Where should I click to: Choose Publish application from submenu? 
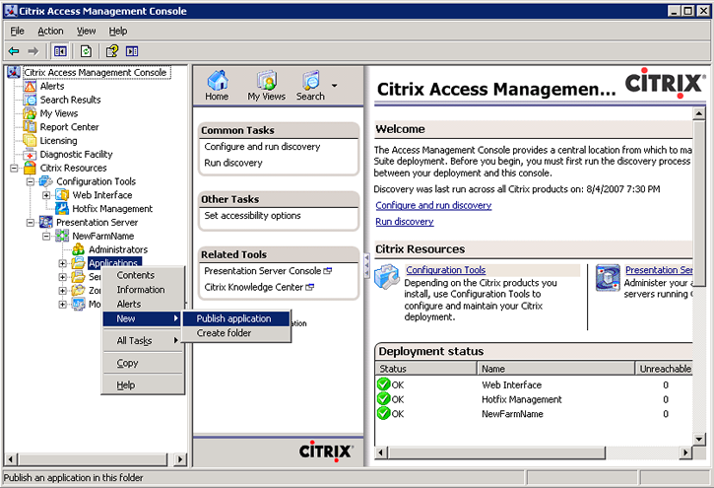(236, 318)
